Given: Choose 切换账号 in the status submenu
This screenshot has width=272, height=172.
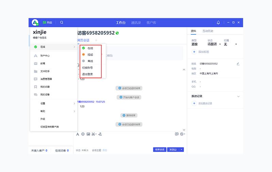Looking at the screenshot, I should (87, 67).
